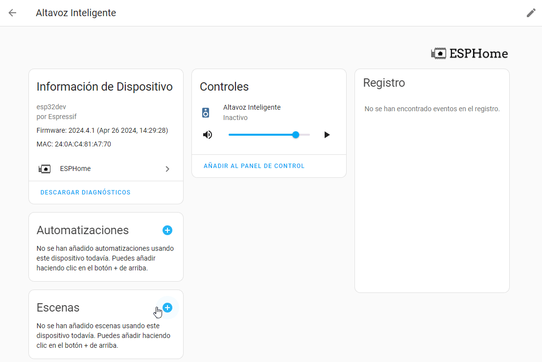Screen dimensions: 542x362
Task: Add a new scene with plus button
Action: (x=167, y=308)
